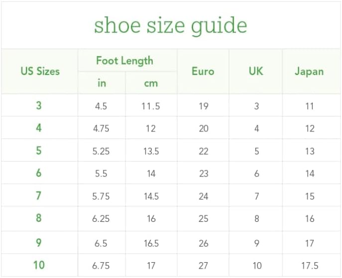The width and height of the screenshot is (342, 278).
Task: Click US size 9 row label
Action: pyautogui.click(x=39, y=243)
